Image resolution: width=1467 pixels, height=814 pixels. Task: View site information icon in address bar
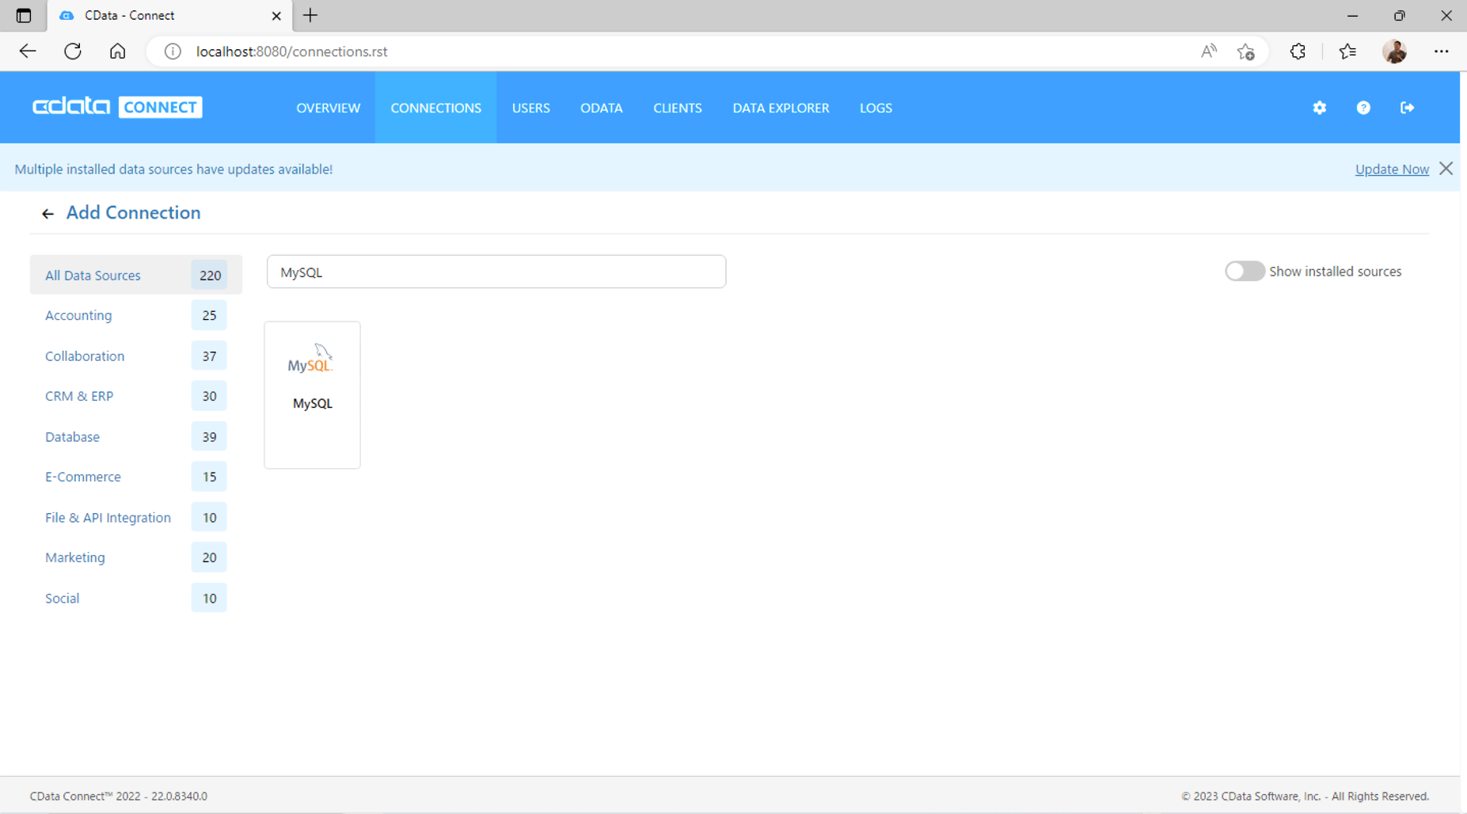tap(173, 51)
